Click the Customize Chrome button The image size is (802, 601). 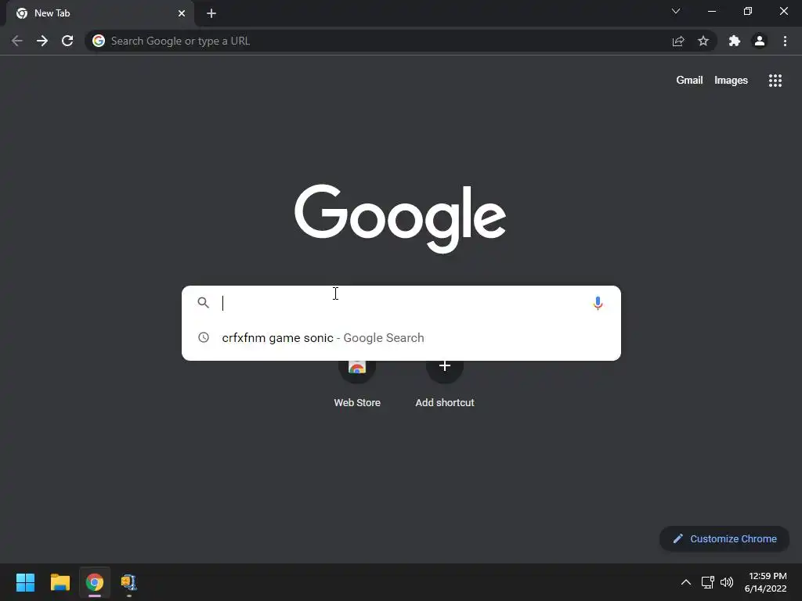724,538
